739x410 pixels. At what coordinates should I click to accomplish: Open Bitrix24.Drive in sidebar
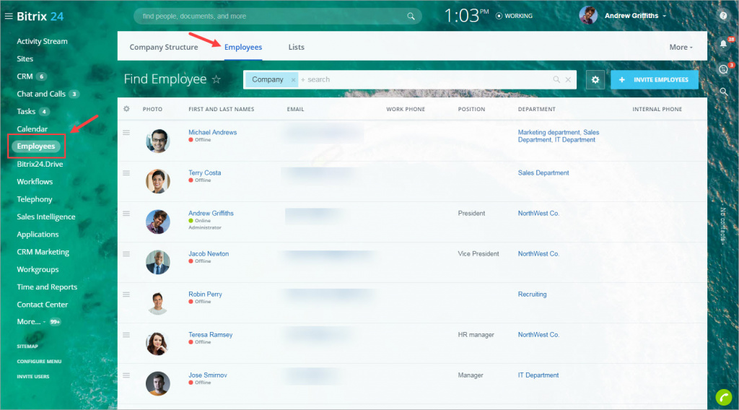point(40,164)
